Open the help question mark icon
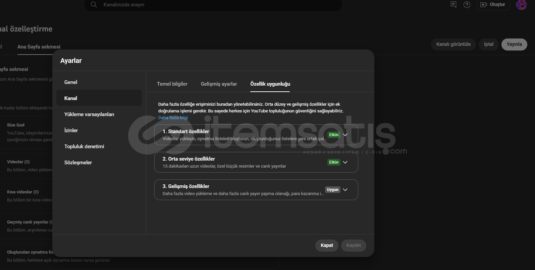Image resolution: width=535 pixels, height=270 pixels. [467, 5]
